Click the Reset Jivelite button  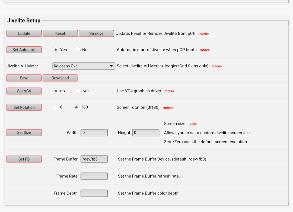coord(60,34)
